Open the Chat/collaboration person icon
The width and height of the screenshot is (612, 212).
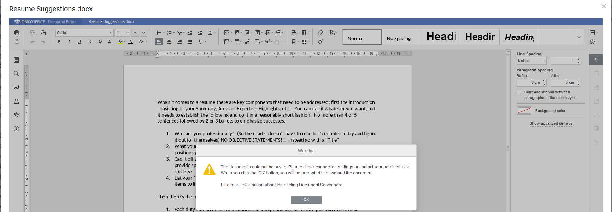pos(16,101)
